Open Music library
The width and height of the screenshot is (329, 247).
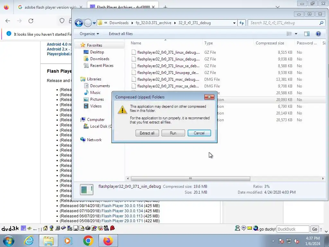tap(95, 92)
